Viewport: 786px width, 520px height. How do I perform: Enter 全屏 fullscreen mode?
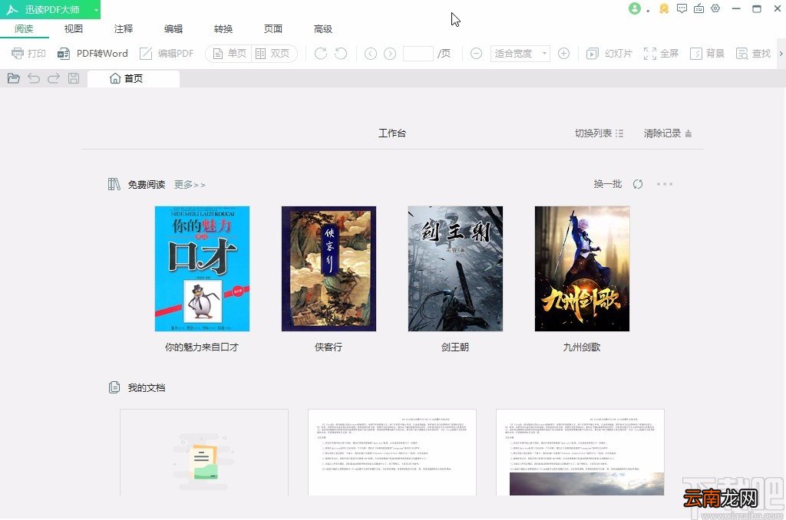[661, 53]
